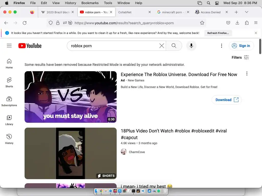262x196 pixels.
Task: Open Terminal from the Dock
Action: pyautogui.click(x=134, y=191)
